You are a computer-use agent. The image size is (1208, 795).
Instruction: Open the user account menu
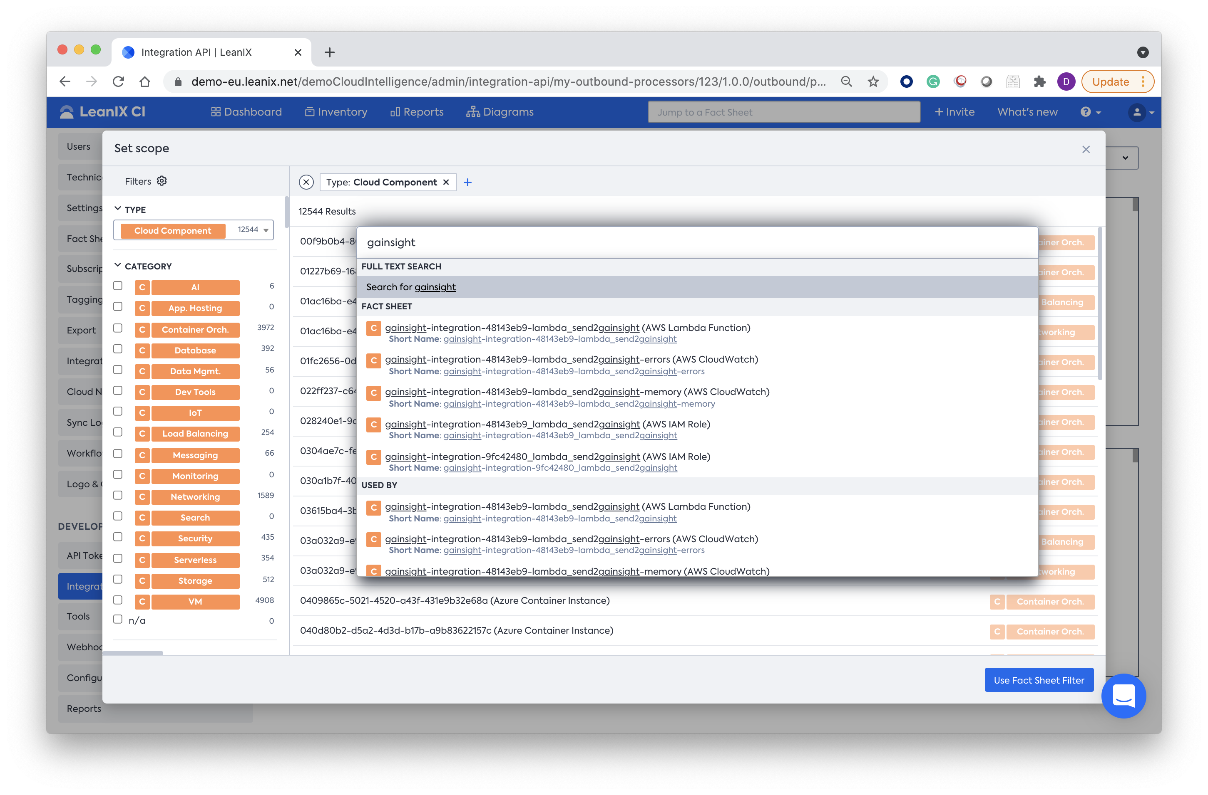click(1141, 112)
